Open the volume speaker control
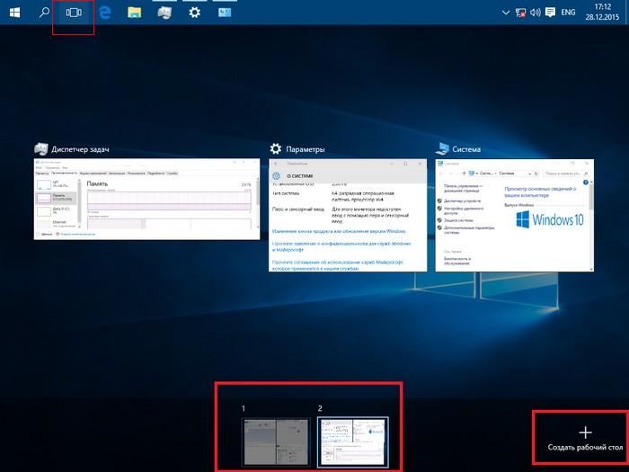The width and height of the screenshot is (629, 472). (x=536, y=13)
